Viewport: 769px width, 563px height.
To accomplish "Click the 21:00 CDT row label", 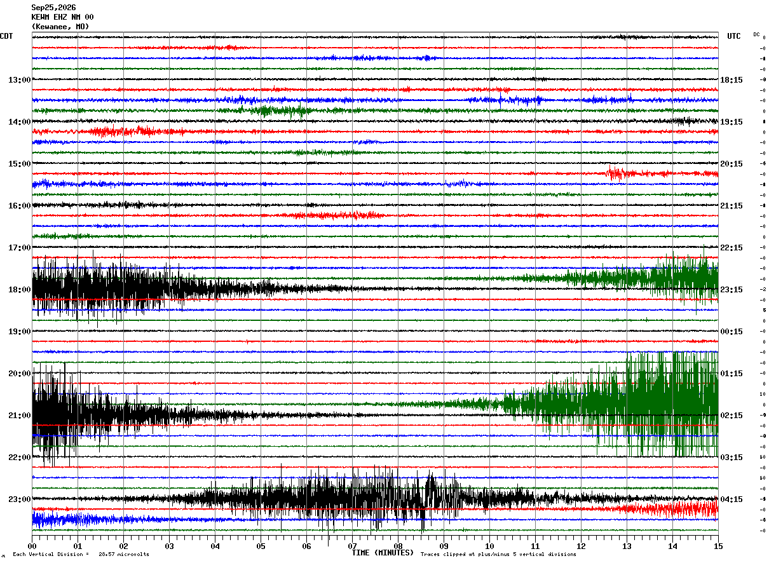I will [19, 416].
